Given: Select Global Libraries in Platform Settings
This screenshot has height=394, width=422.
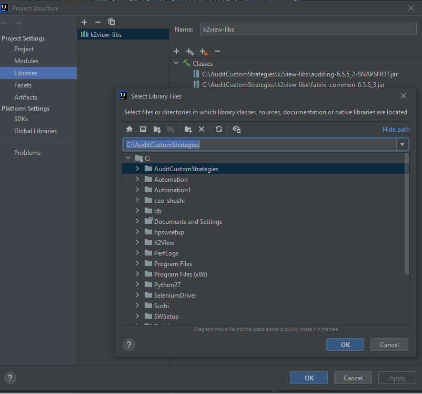Looking at the screenshot, I should 35,131.
